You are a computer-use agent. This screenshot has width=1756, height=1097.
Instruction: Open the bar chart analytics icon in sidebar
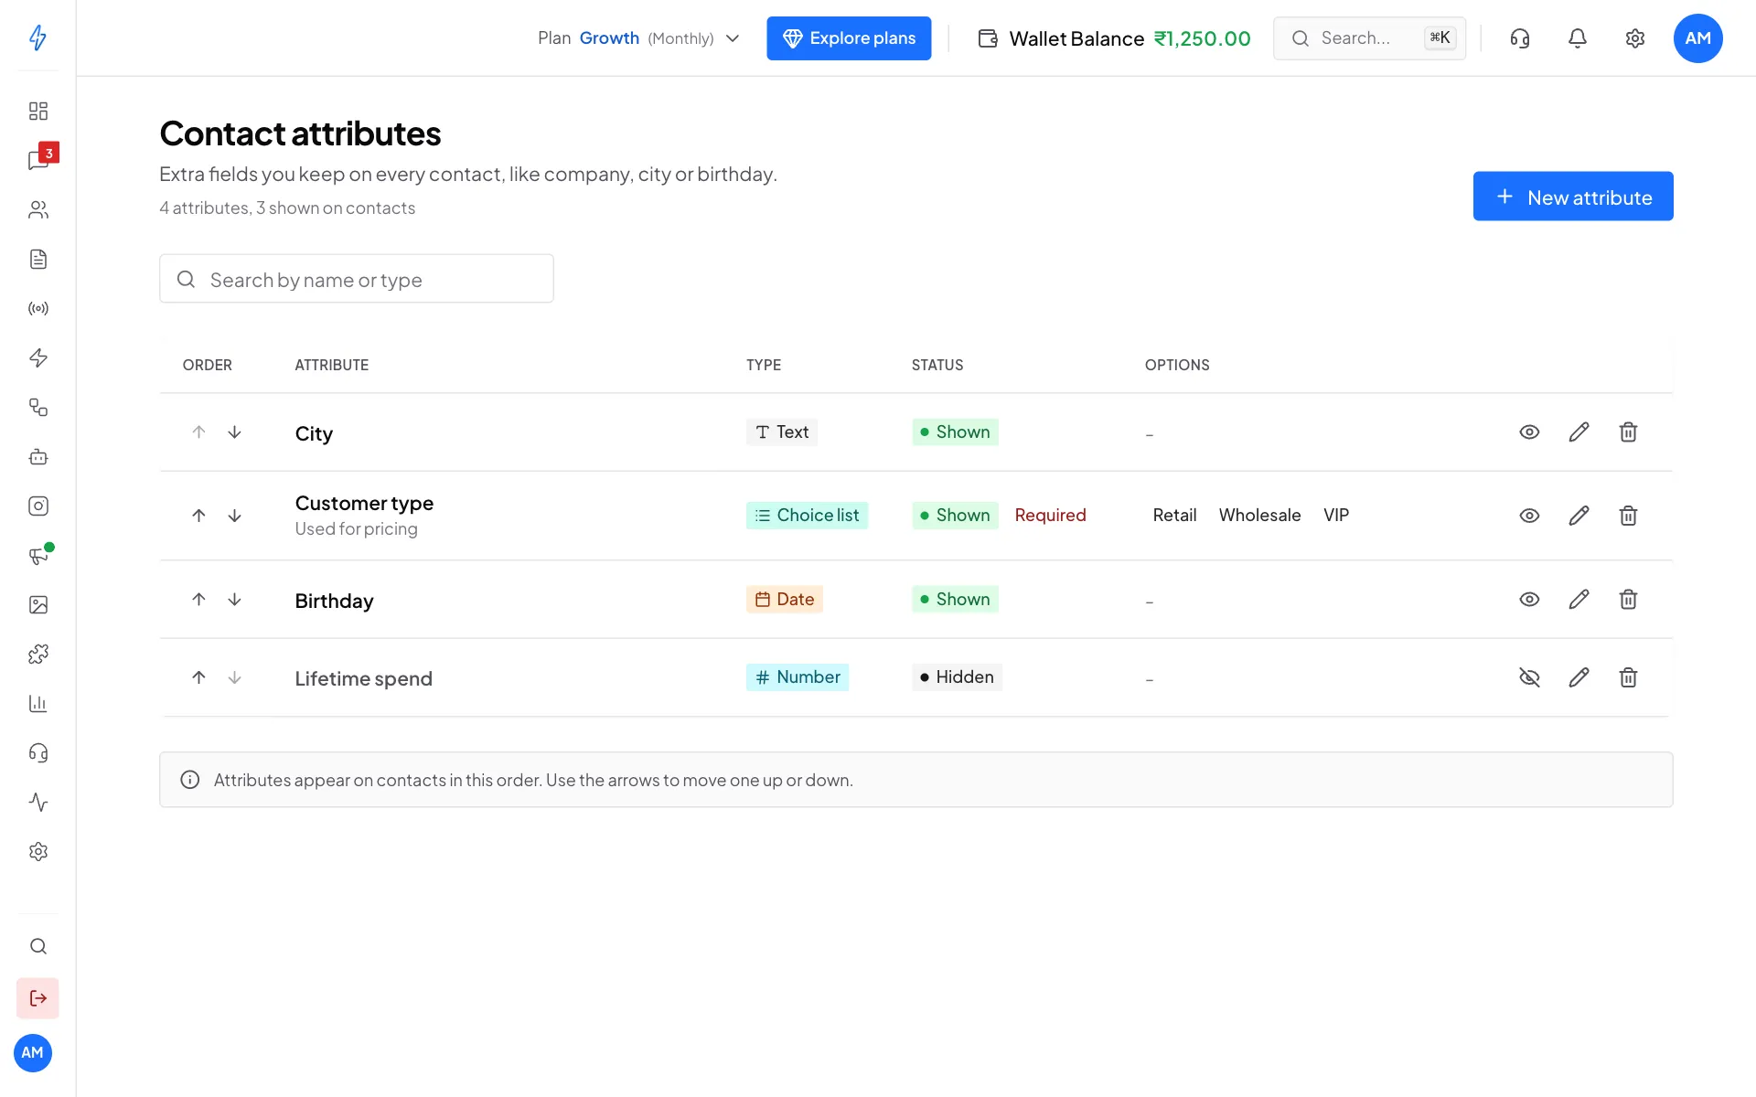pyautogui.click(x=37, y=703)
